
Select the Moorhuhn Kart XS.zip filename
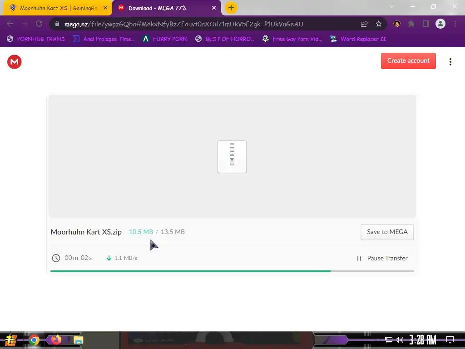(x=86, y=232)
